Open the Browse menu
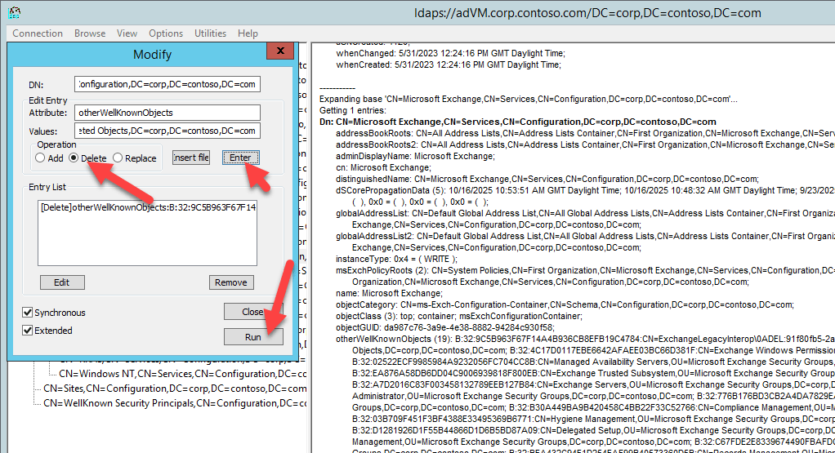The width and height of the screenshot is (835, 453). pos(90,33)
